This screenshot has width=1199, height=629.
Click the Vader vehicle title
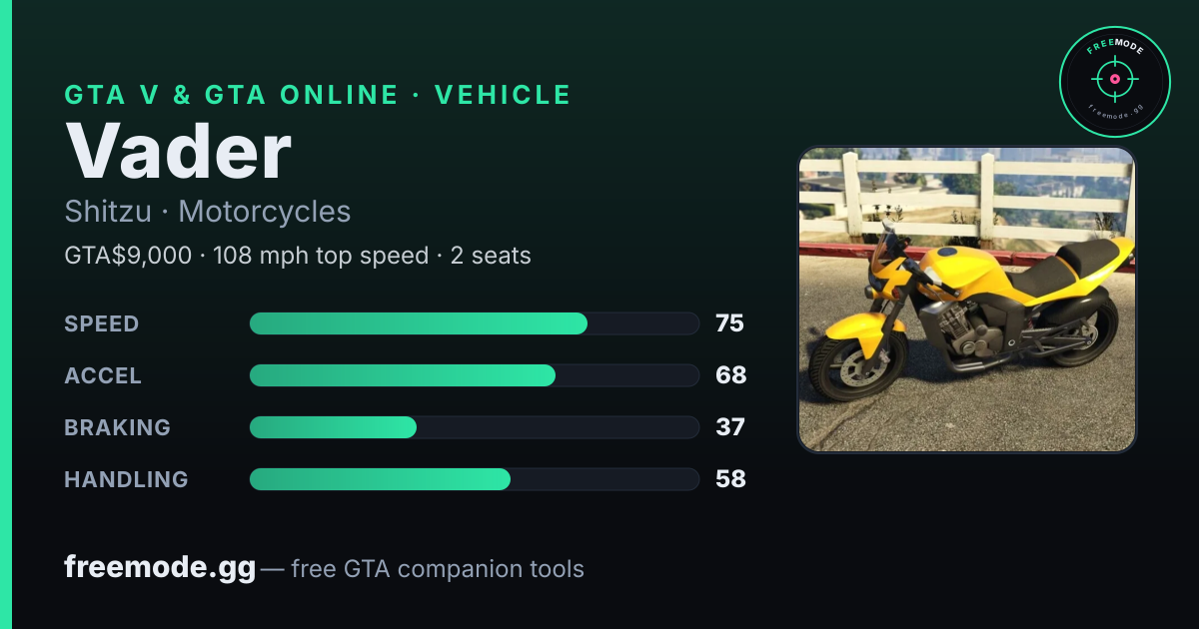pyautogui.click(x=178, y=152)
